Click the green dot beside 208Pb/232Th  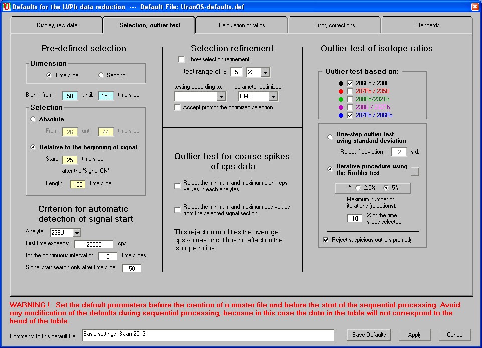[x=341, y=99]
